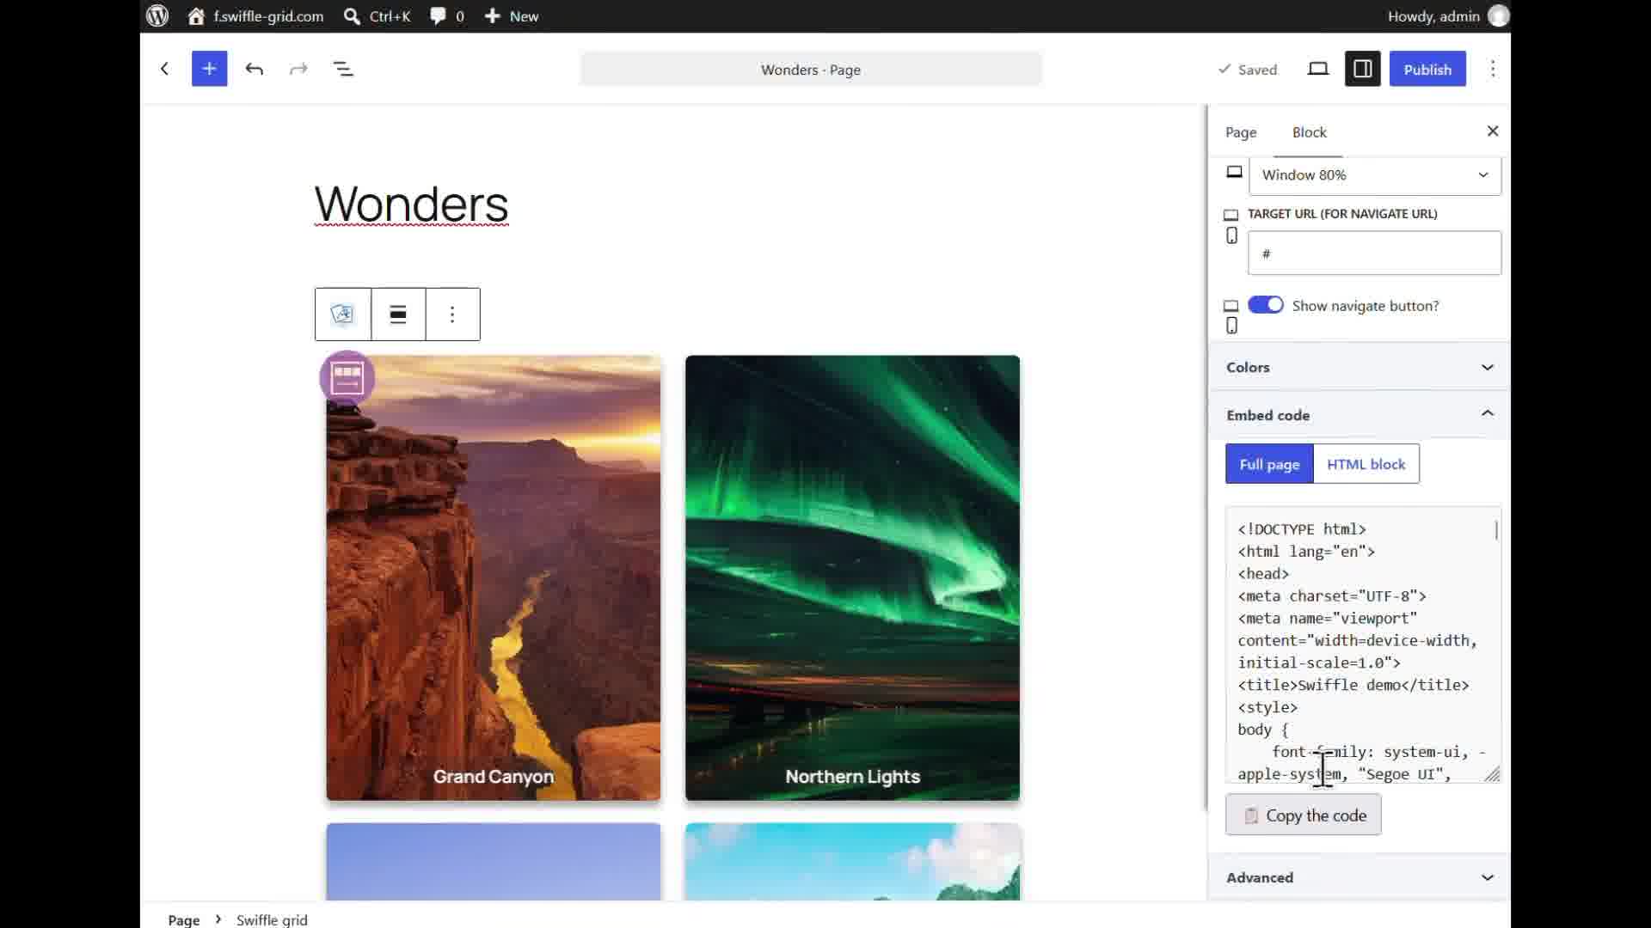Open f.swiffle-grid.com site home link
1651x928 pixels.
(255, 16)
